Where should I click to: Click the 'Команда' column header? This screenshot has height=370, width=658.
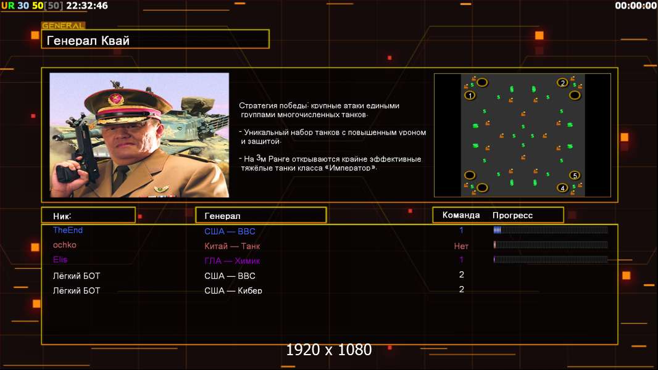pyautogui.click(x=460, y=215)
